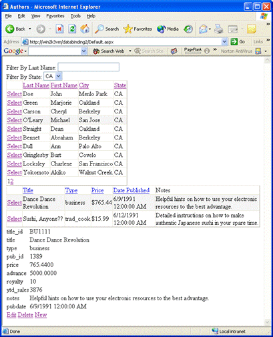Open the Search pane magnifier icon
273x337 pixels.
99,29
